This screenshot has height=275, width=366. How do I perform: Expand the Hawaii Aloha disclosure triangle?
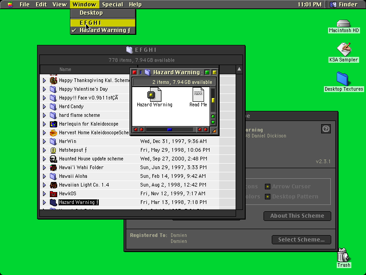click(44, 176)
